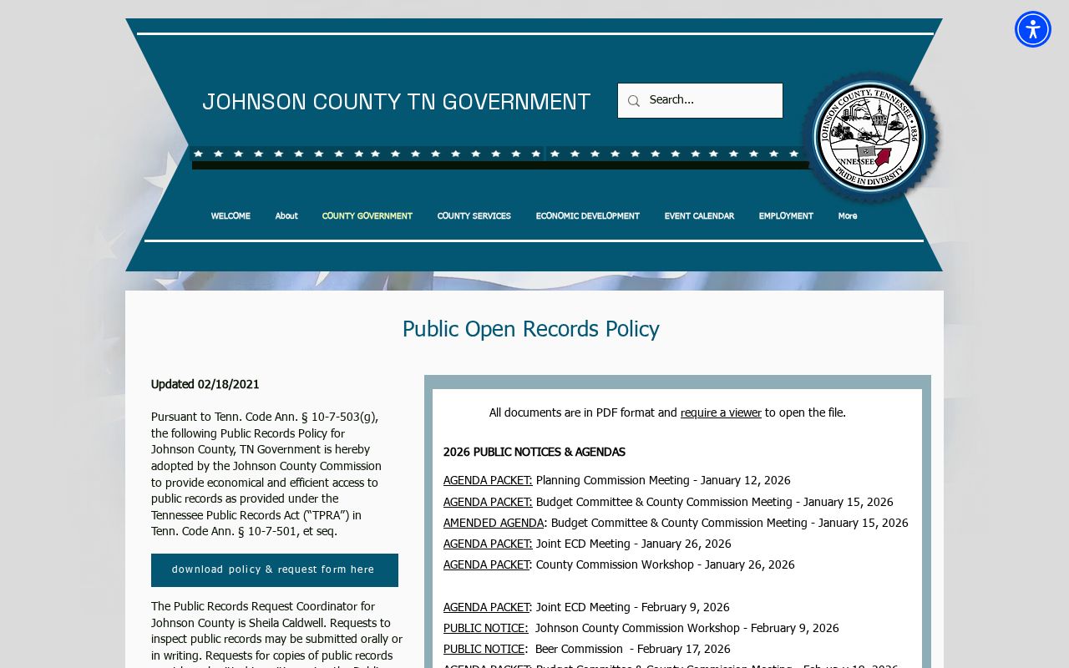Follow the 'require a viewer' link
The image size is (1069, 668).
click(721, 413)
